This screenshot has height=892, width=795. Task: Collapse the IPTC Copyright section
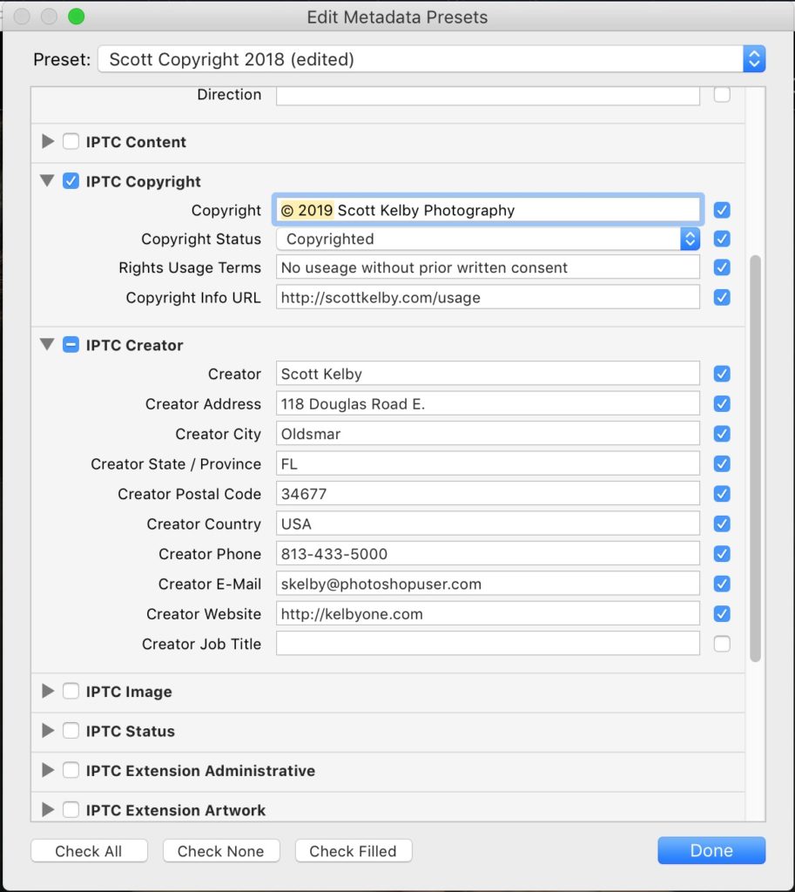point(47,181)
